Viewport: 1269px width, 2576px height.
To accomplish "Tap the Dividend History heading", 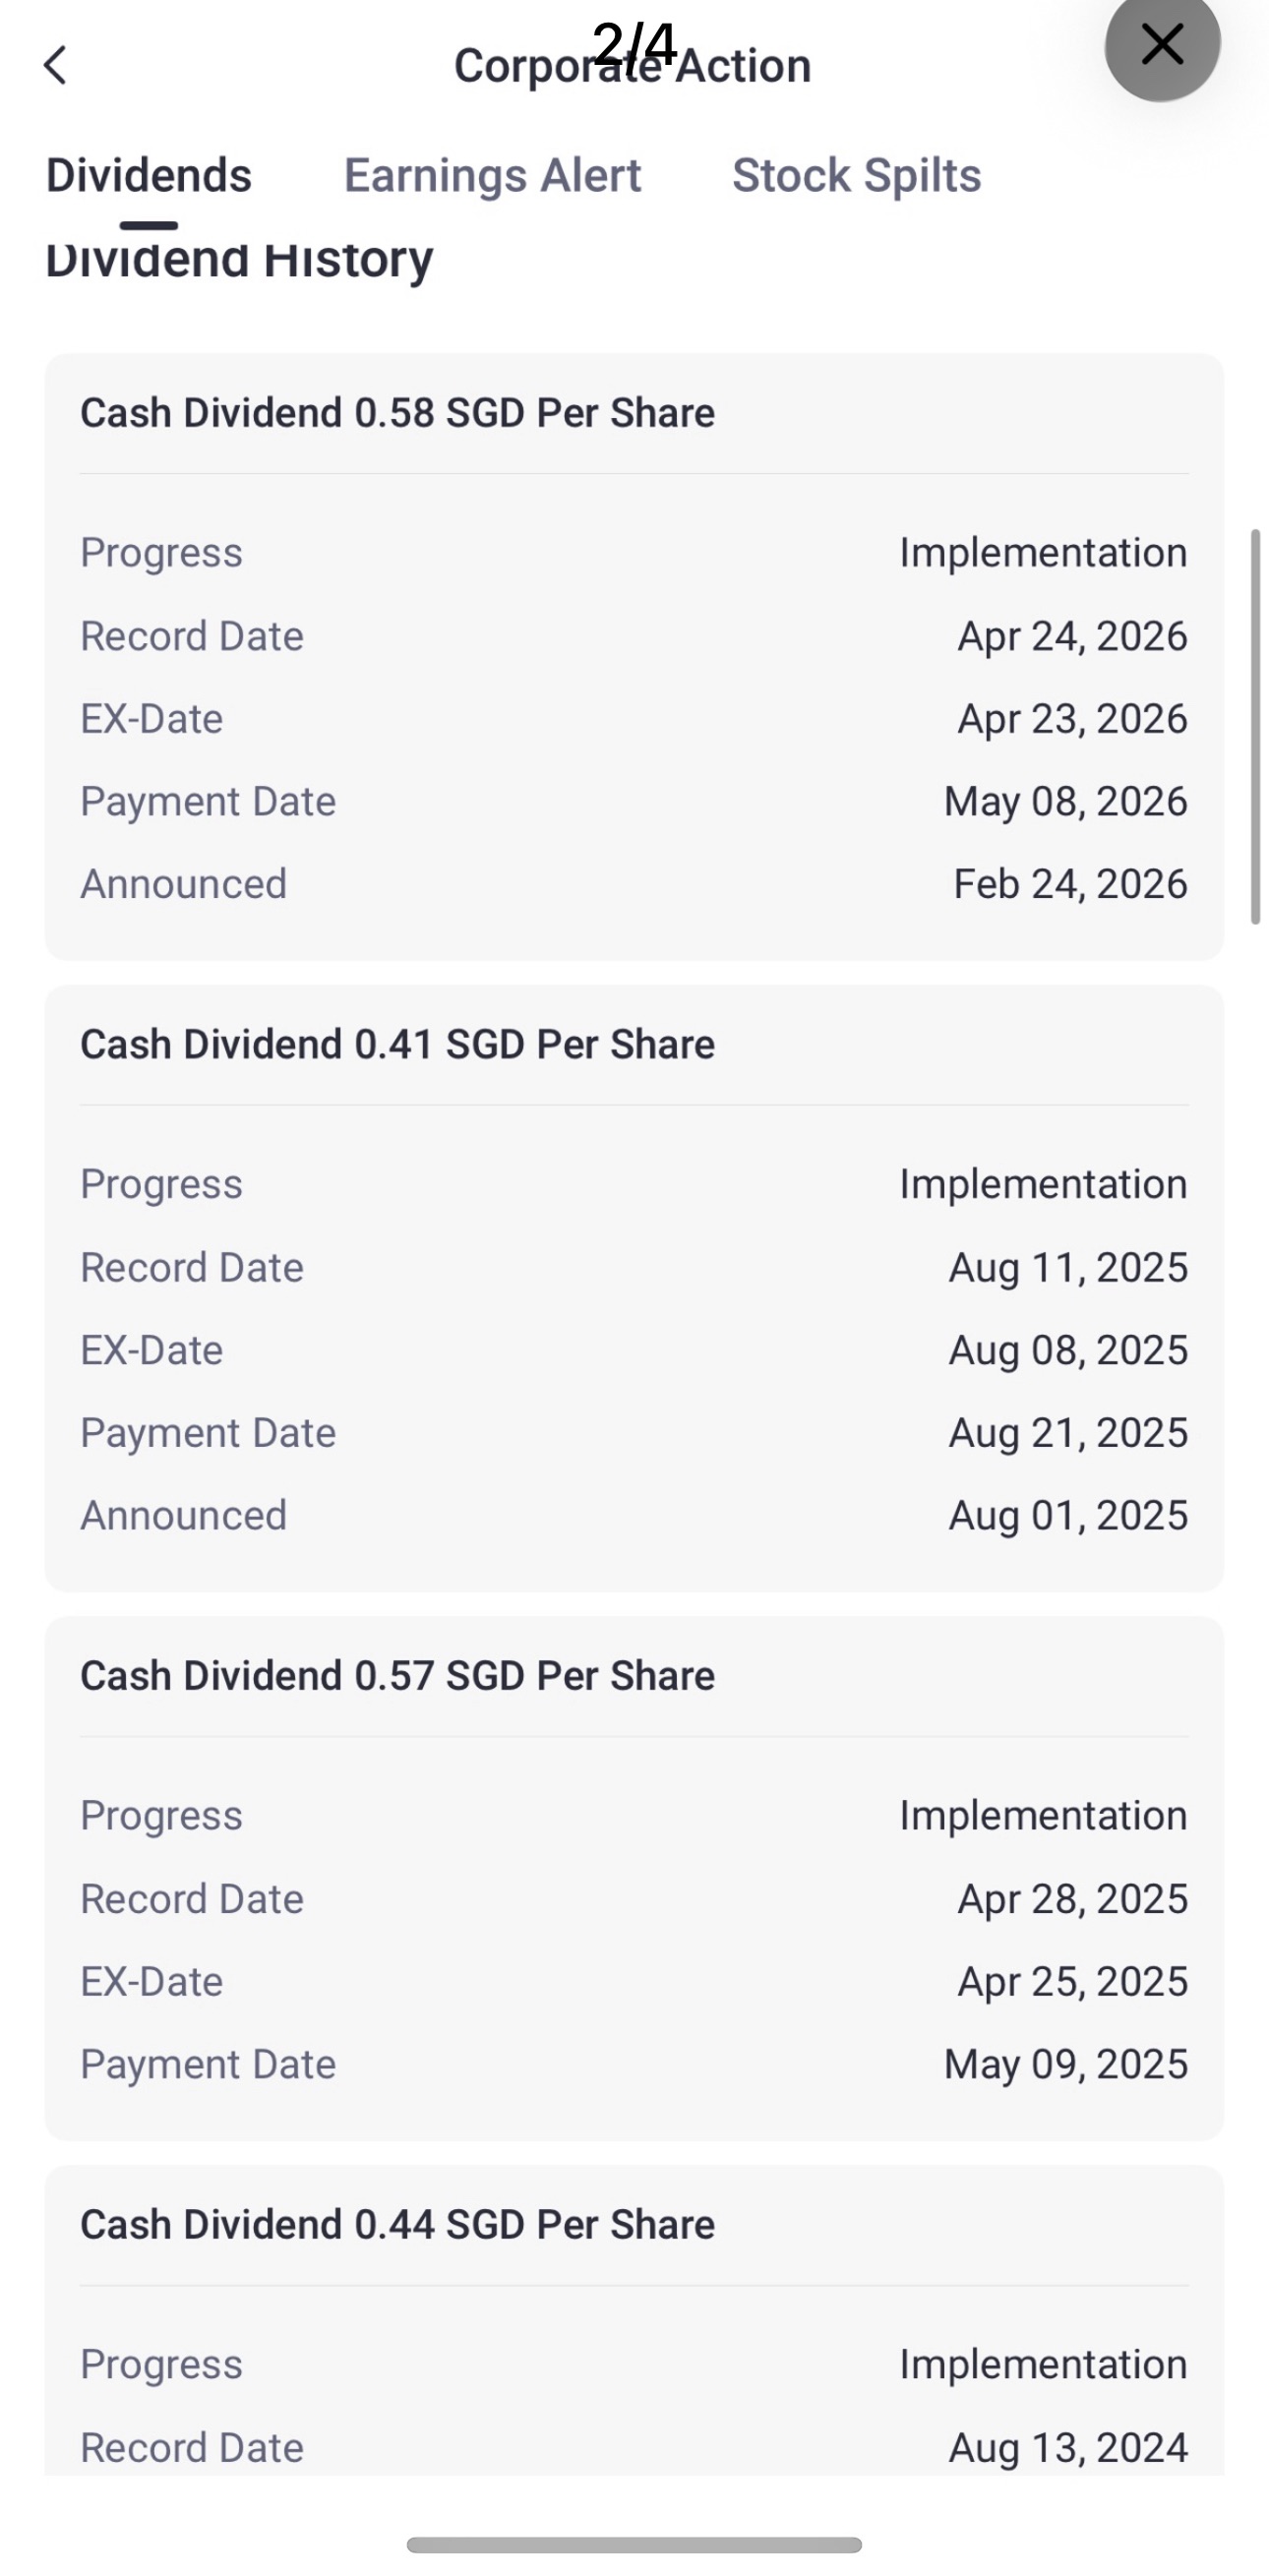I will pyautogui.click(x=239, y=260).
